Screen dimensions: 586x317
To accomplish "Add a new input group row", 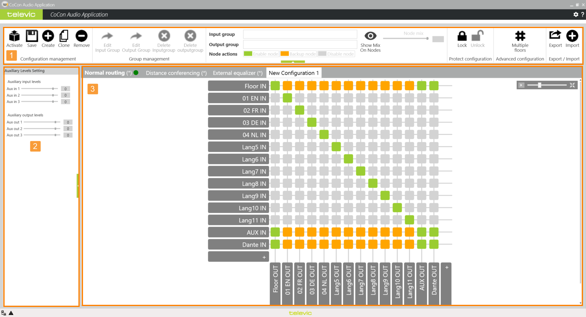I will [x=238, y=257].
